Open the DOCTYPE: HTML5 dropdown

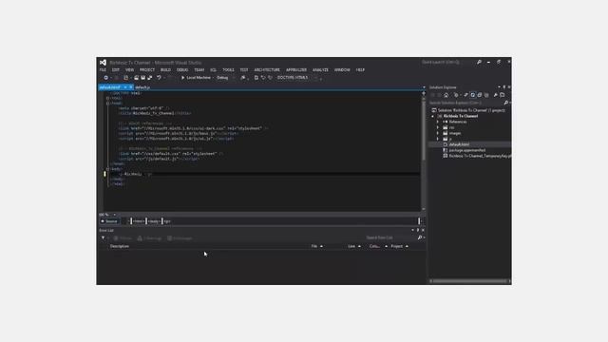click(x=297, y=78)
